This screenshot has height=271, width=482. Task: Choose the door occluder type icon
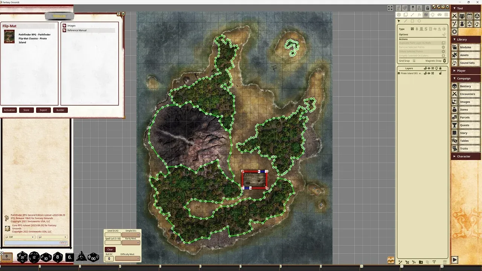(421, 29)
